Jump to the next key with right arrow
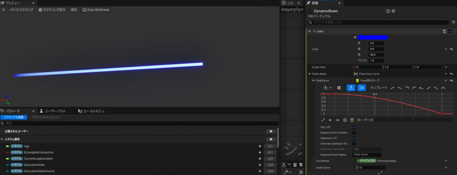The width and height of the screenshot is (457, 175). pyautogui.click(x=337, y=120)
